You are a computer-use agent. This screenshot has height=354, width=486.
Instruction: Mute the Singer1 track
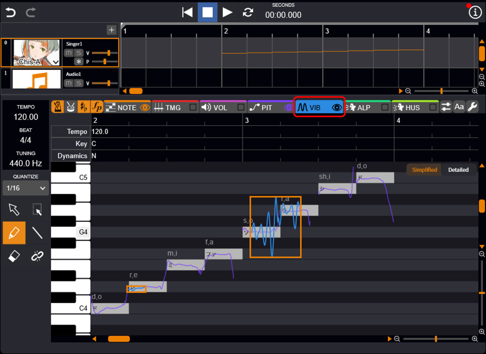68,53
